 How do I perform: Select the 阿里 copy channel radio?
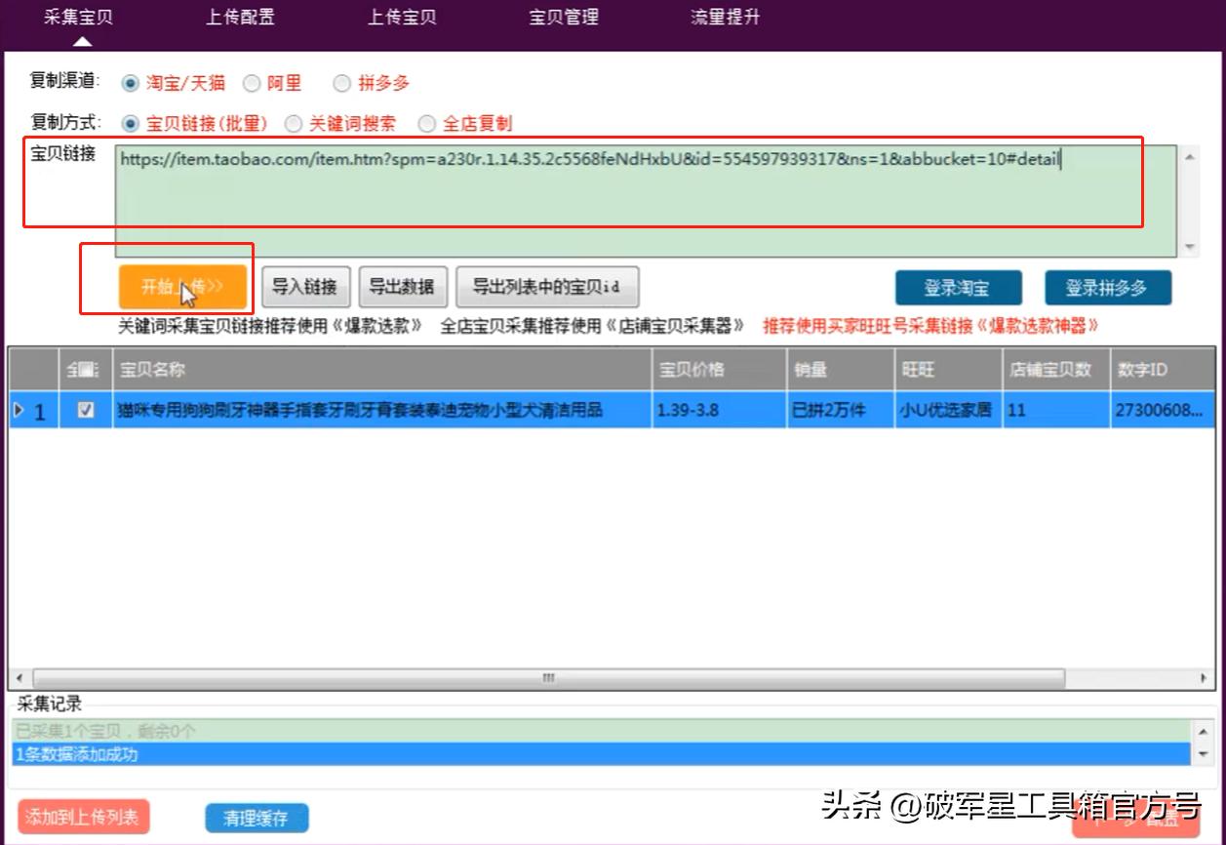252,84
